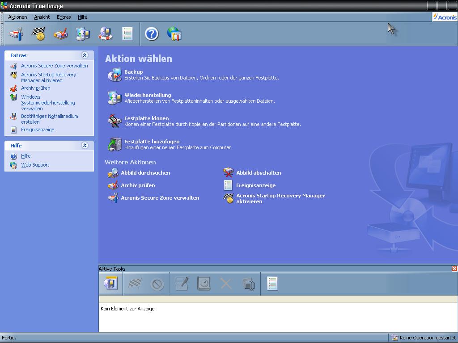The width and height of the screenshot is (458, 343).
Task: Click the Windows system restore toolbar icon
Action: click(x=83, y=34)
